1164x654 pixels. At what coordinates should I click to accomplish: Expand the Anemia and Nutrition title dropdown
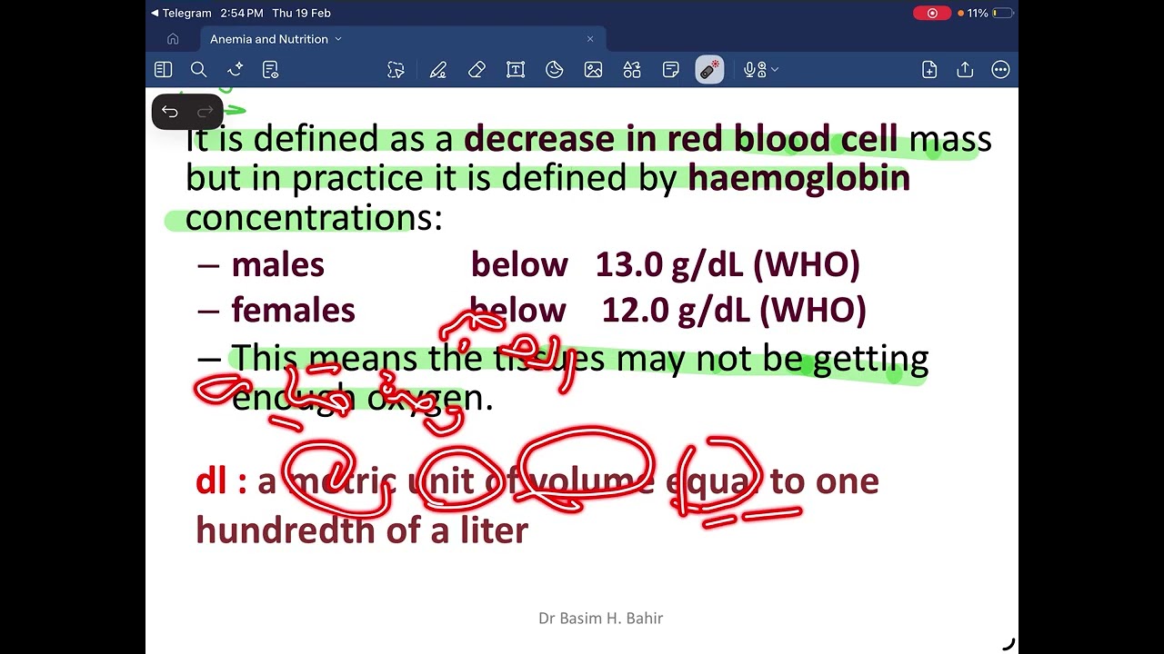click(338, 39)
